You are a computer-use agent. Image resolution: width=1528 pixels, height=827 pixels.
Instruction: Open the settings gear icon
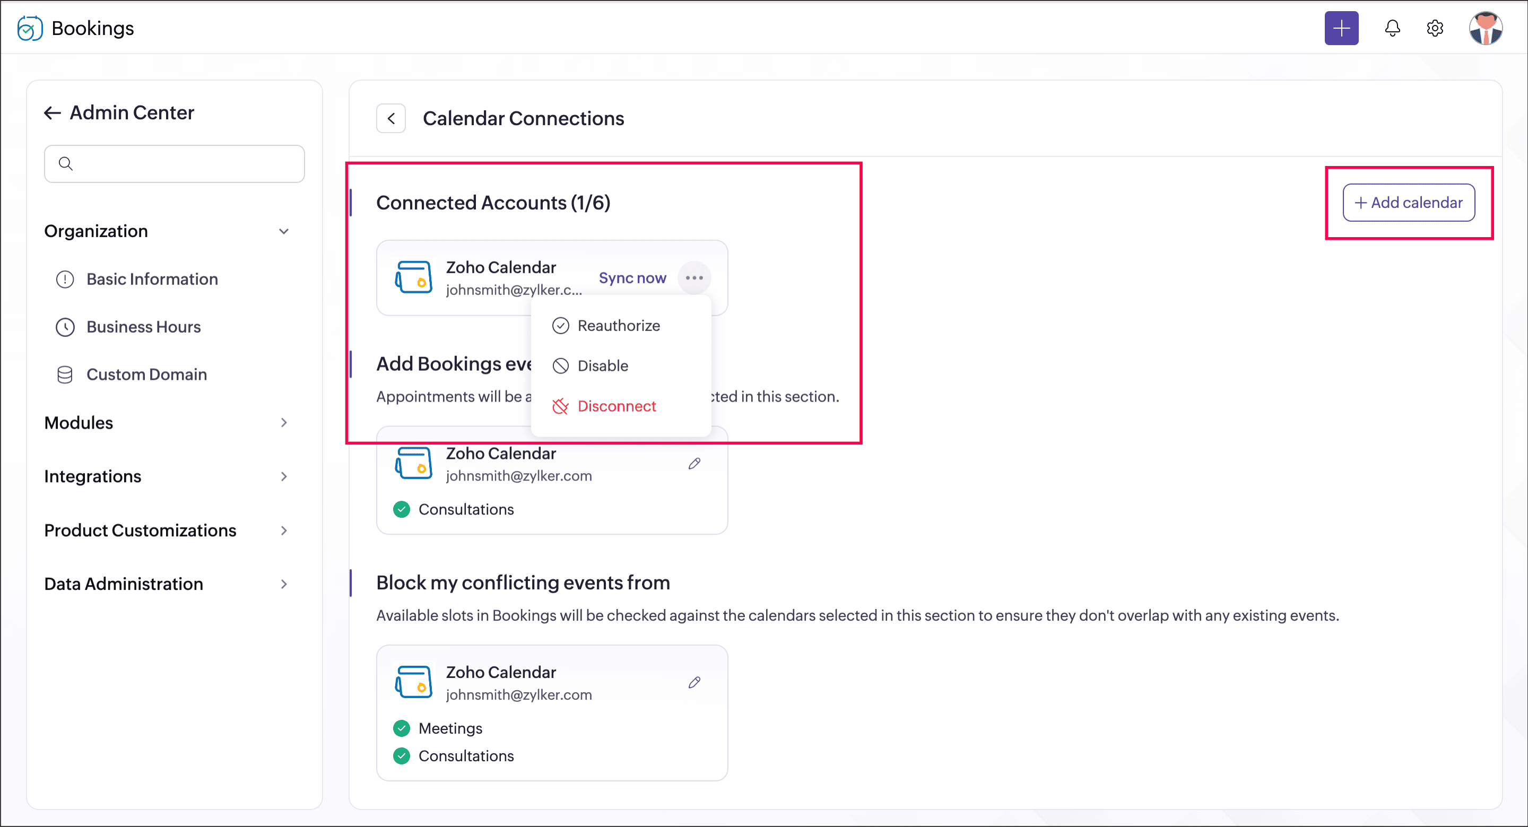1434,28
